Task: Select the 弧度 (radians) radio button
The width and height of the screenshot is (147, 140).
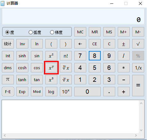Action: pyautogui.click(x=31, y=32)
